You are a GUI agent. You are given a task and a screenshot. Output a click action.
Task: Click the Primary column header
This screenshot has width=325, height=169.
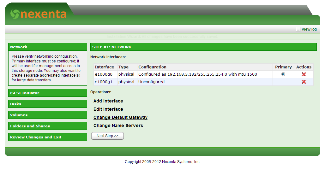pos(283,67)
